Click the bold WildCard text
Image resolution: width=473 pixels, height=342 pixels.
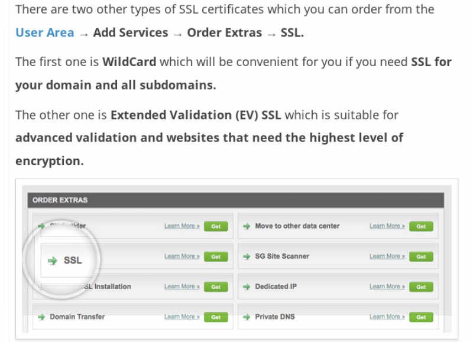[129, 62]
